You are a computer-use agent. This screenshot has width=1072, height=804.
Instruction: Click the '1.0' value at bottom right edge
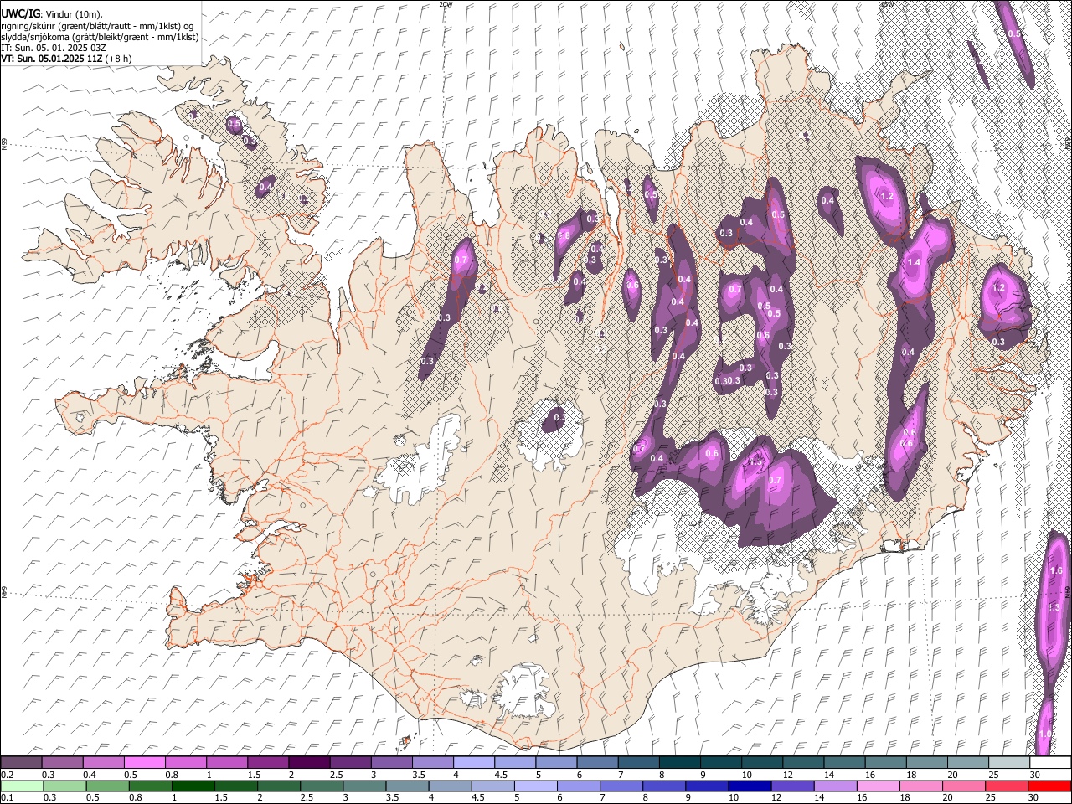[1044, 734]
